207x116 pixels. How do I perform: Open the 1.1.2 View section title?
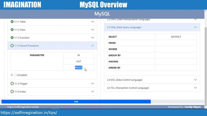click(x=20, y=30)
